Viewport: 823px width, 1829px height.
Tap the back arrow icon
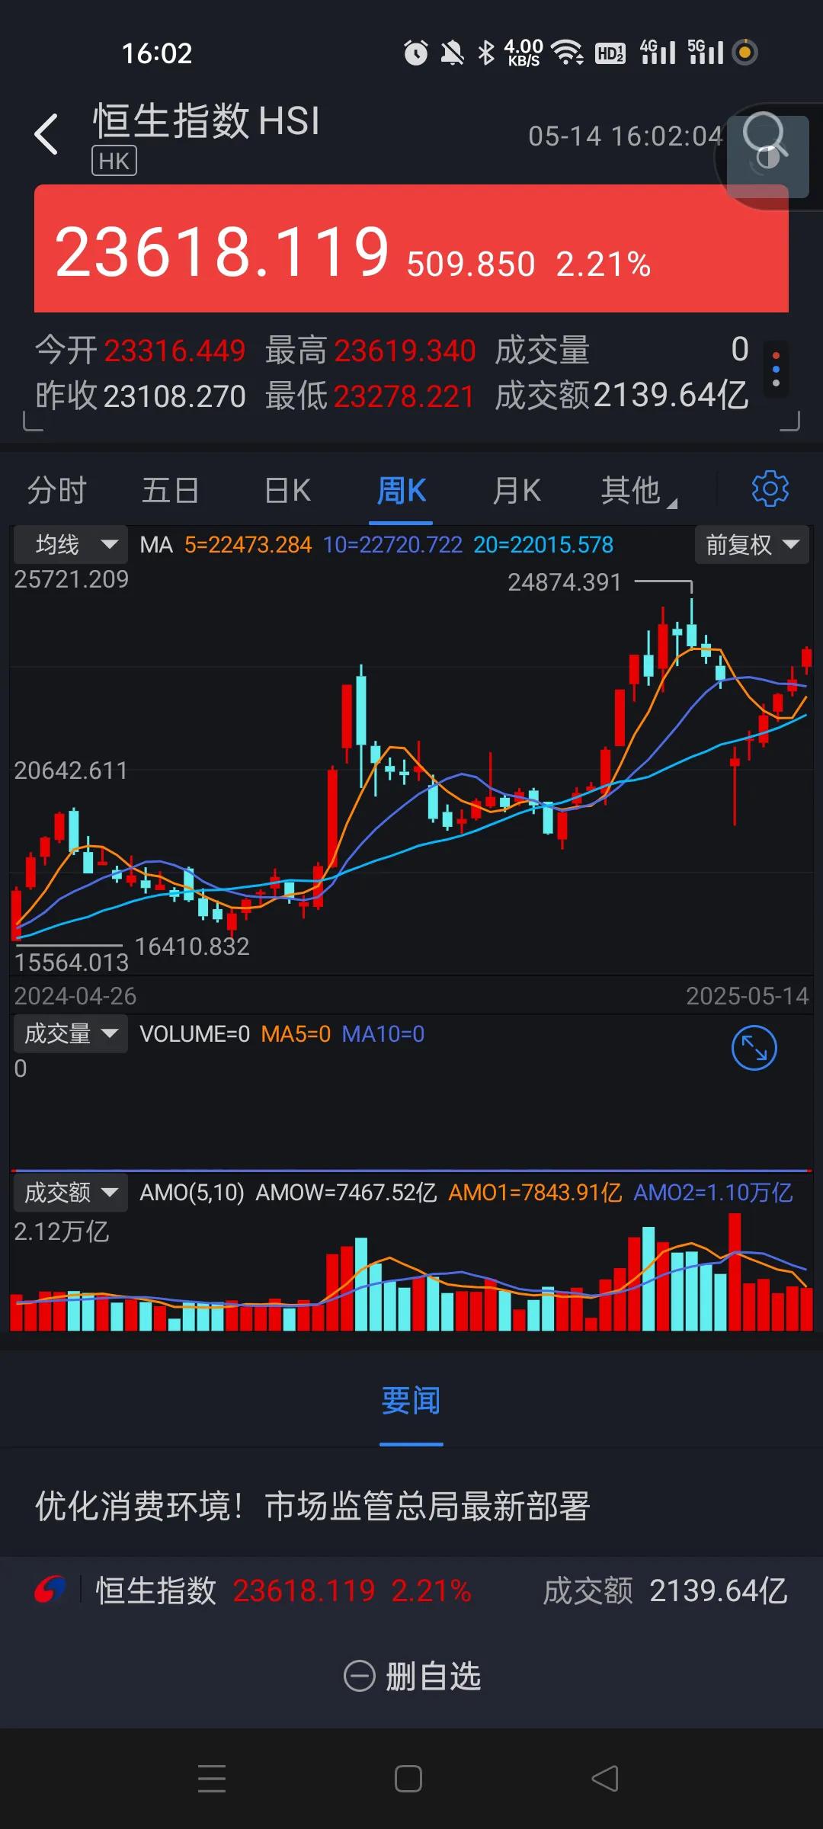(x=46, y=134)
